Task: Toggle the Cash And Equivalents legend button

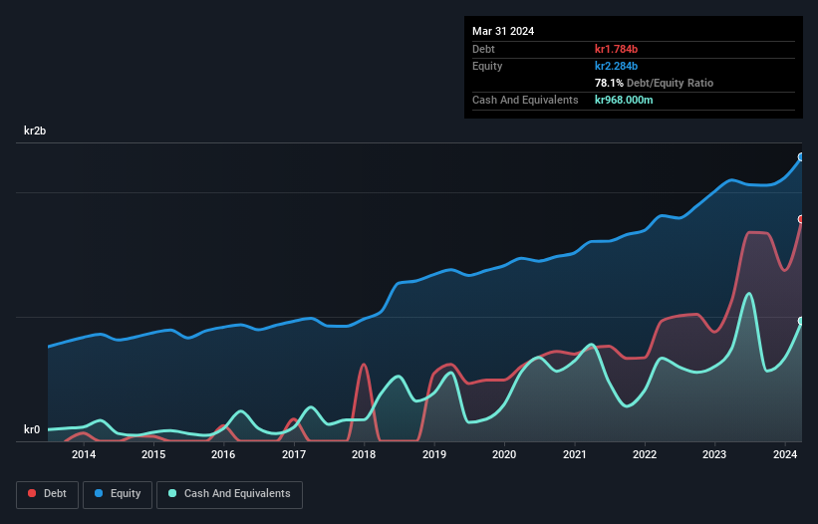Action: click(x=229, y=494)
